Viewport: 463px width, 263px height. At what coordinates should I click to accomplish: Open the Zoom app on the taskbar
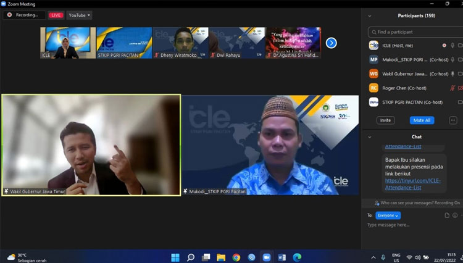(267, 257)
